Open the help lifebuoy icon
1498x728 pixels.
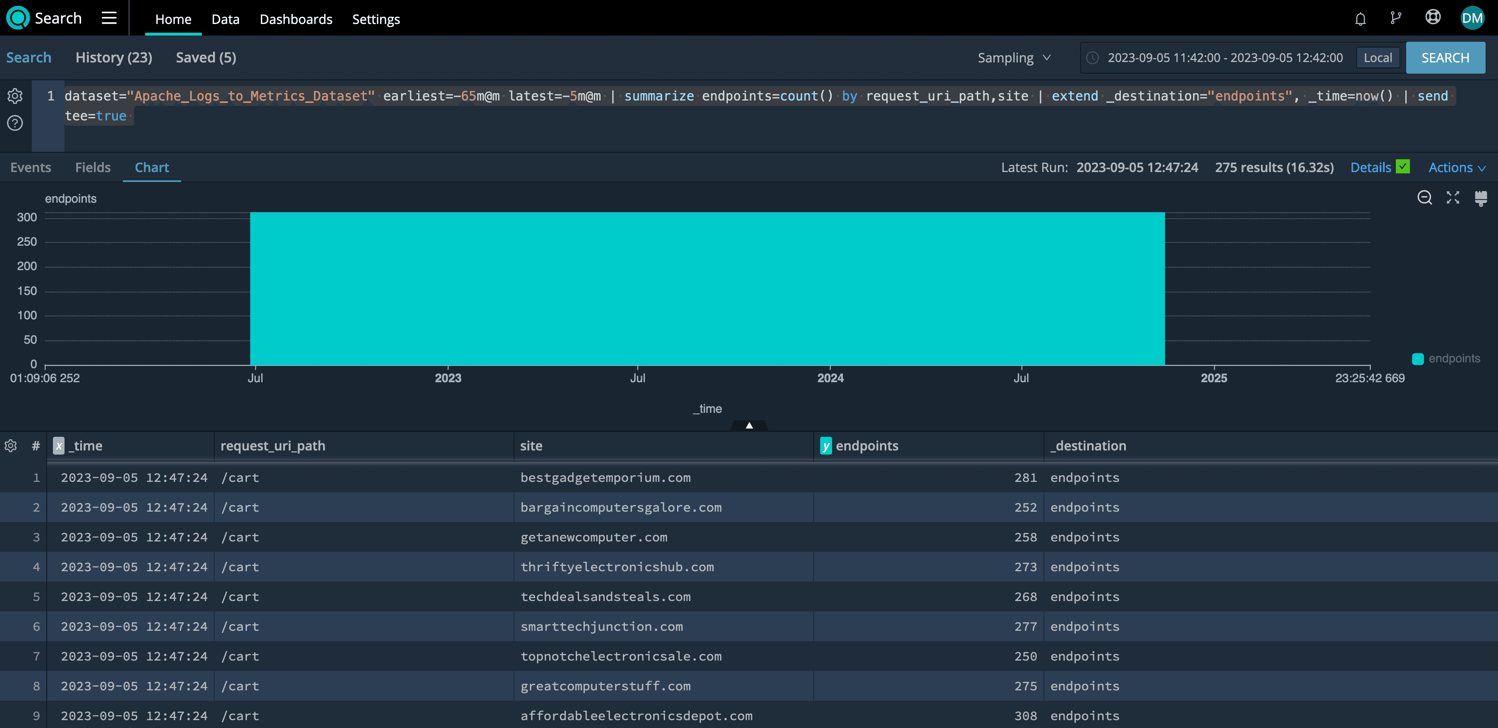[x=1433, y=17]
